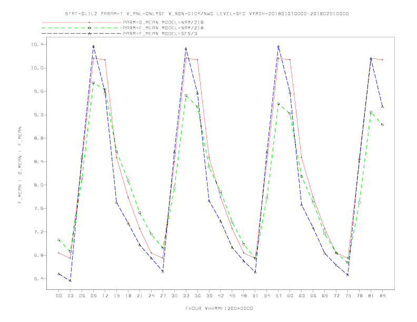Click x-axis tick label 54
Viewport: 417px width, 322px height.
(x=267, y=296)
